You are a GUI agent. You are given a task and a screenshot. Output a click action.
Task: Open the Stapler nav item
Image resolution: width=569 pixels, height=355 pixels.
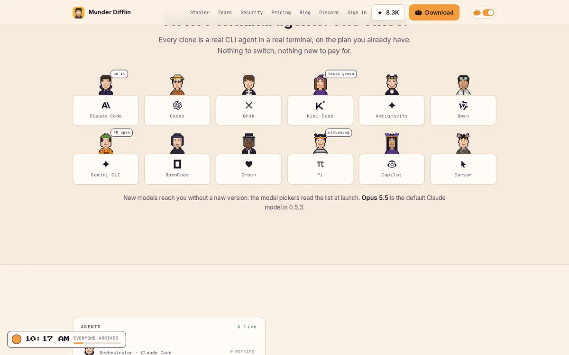[x=200, y=13]
